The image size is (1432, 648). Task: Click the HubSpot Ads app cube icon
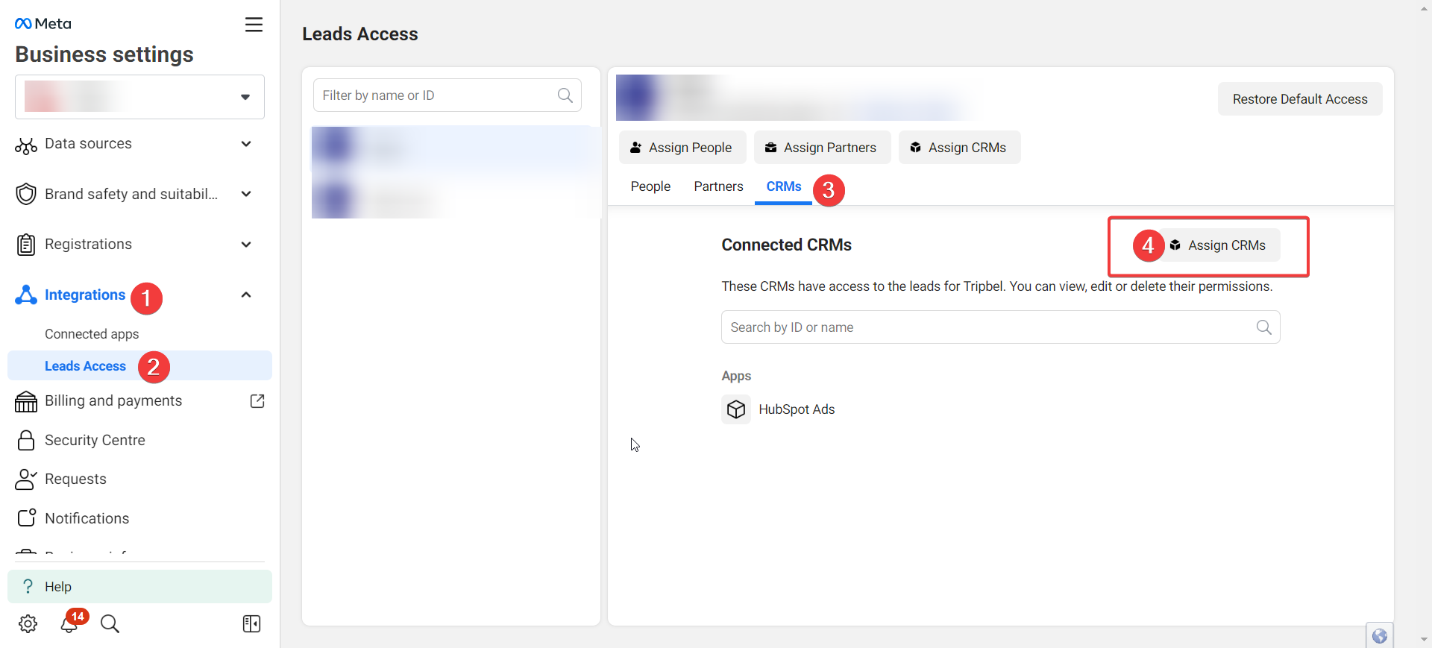[x=735, y=409]
